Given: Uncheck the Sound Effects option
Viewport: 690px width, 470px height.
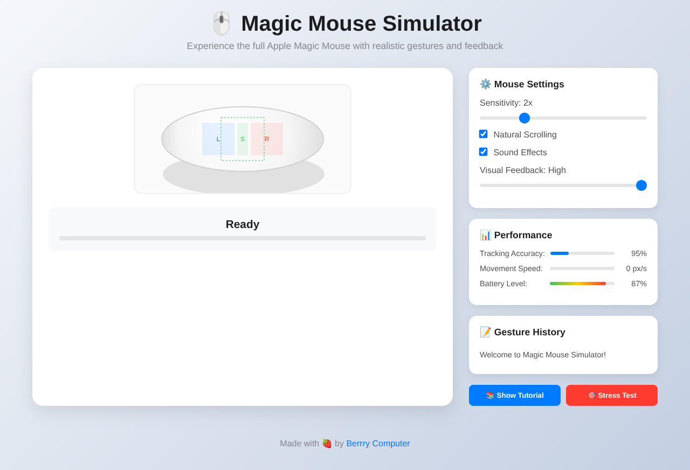Looking at the screenshot, I should [x=483, y=151].
